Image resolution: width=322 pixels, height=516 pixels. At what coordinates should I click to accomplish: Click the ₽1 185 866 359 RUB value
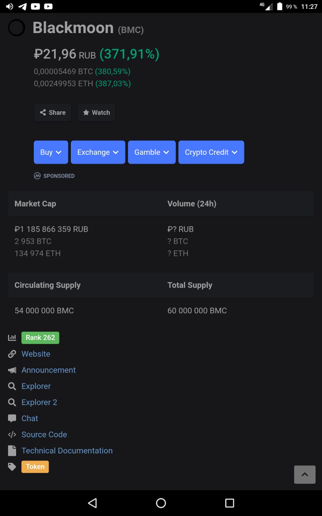(51, 229)
